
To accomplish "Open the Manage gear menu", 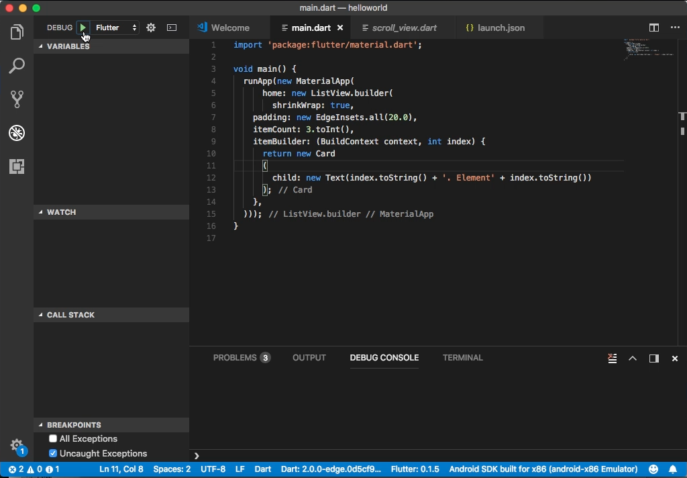I will pyautogui.click(x=17, y=446).
